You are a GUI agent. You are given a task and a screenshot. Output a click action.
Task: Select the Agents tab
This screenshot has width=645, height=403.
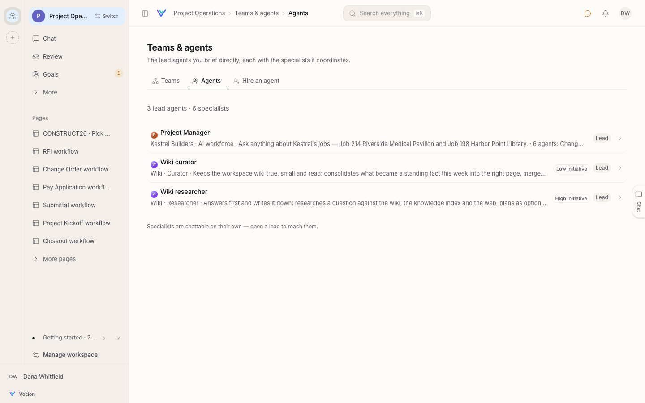pyautogui.click(x=206, y=81)
